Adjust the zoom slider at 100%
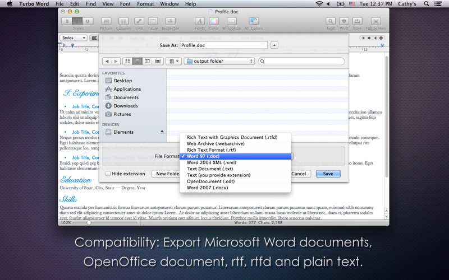The width and height of the screenshot is (449, 280). point(89,222)
